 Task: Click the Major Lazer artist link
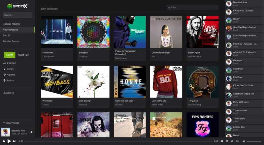121,58
